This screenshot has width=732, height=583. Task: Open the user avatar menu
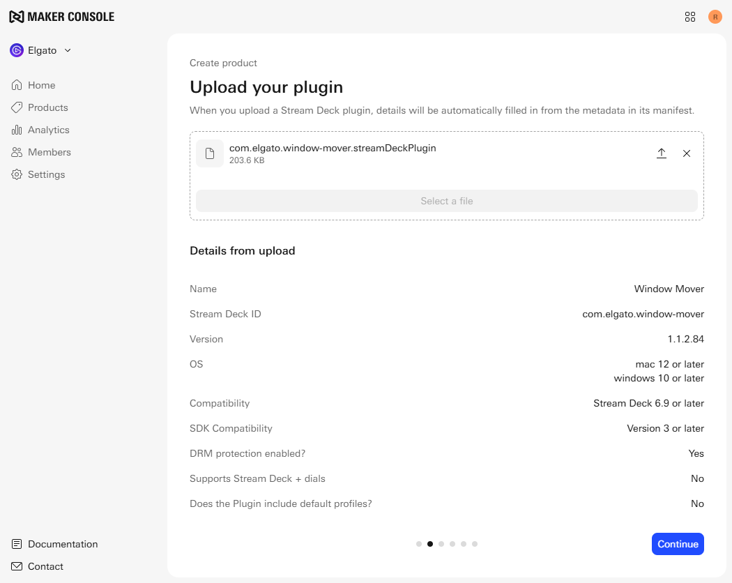(x=715, y=17)
